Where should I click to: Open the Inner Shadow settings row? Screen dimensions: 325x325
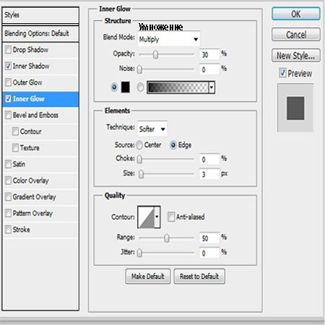[40, 66]
